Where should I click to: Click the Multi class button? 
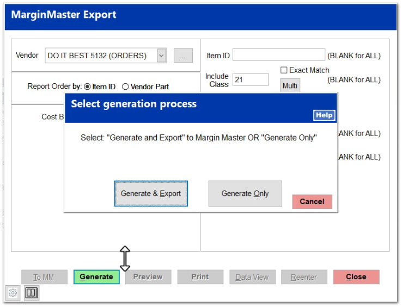tap(290, 85)
